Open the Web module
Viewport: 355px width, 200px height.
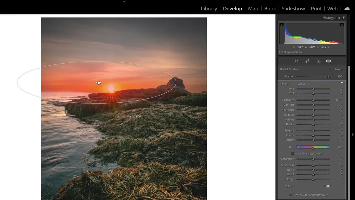click(333, 9)
